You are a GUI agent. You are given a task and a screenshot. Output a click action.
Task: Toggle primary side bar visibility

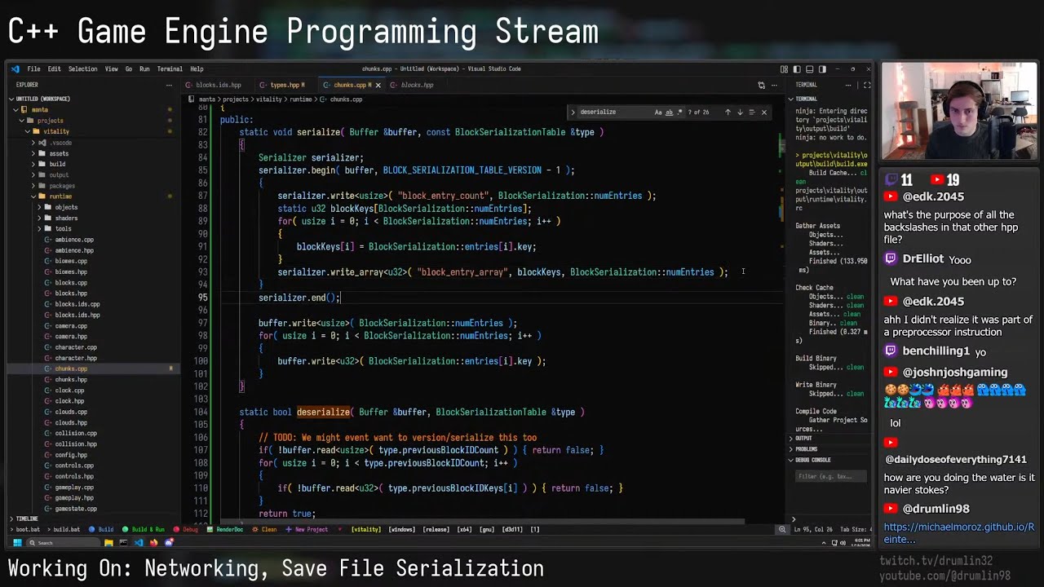[797, 69]
